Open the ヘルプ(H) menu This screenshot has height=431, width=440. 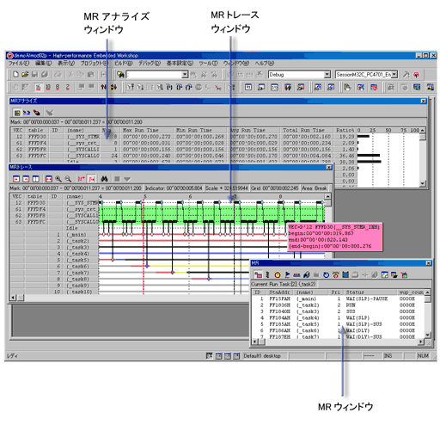pyautogui.click(x=265, y=64)
